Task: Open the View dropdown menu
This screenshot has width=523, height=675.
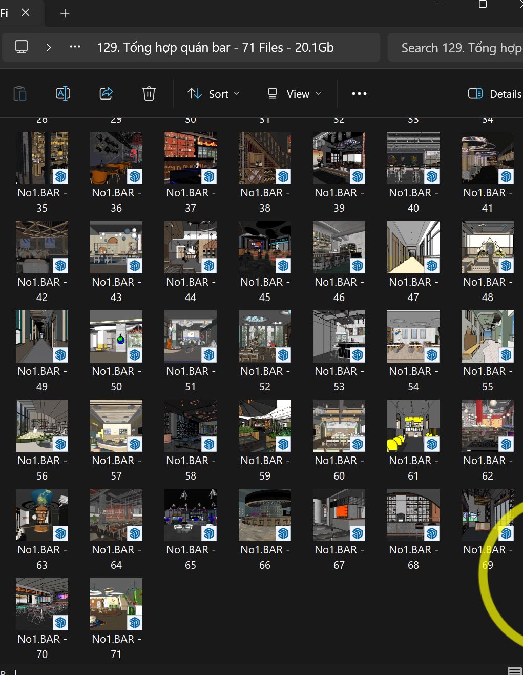Action: 295,94
